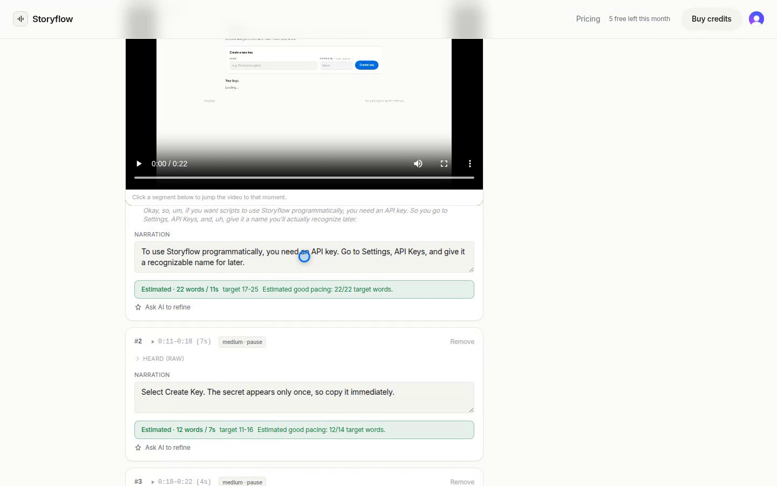The width and height of the screenshot is (777, 486).
Task: Enter fullscreen video mode
Action: (444, 164)
